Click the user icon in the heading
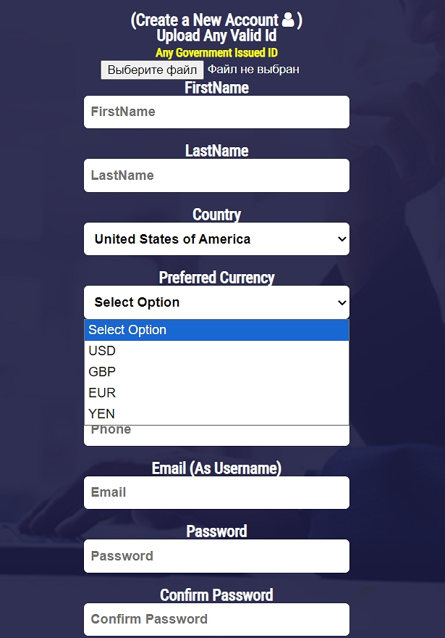Image resolution: width=445 pixels, height=638 pixels. [x=288, y=20]
